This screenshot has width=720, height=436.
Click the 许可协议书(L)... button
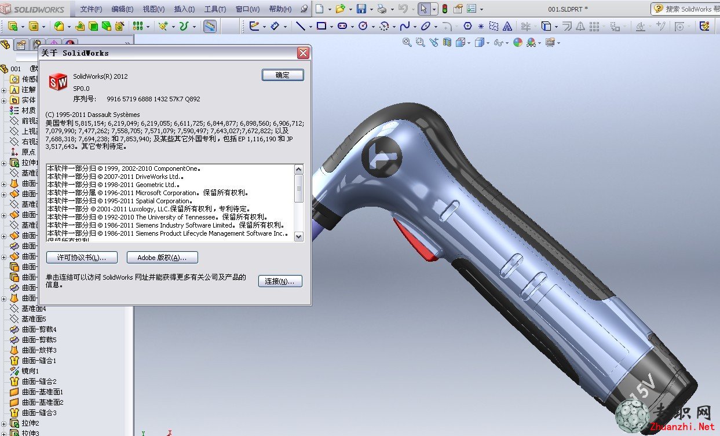click(x=82, y=258)
